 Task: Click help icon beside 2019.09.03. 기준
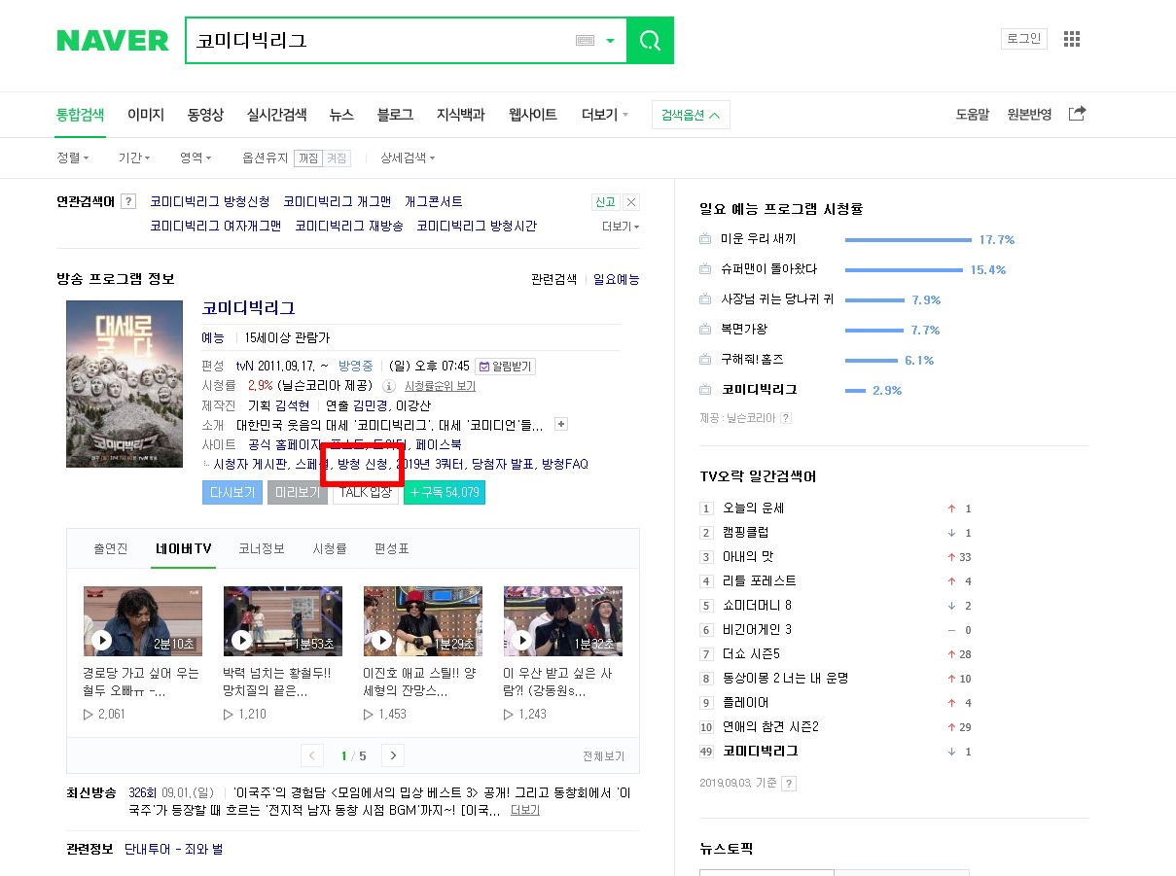pos(789,783)
